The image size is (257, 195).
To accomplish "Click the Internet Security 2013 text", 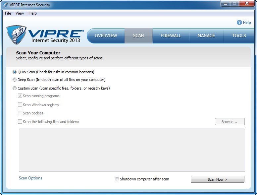I will [56, 40].
